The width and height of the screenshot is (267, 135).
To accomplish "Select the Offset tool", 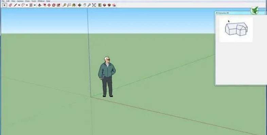I will (44, 5).
